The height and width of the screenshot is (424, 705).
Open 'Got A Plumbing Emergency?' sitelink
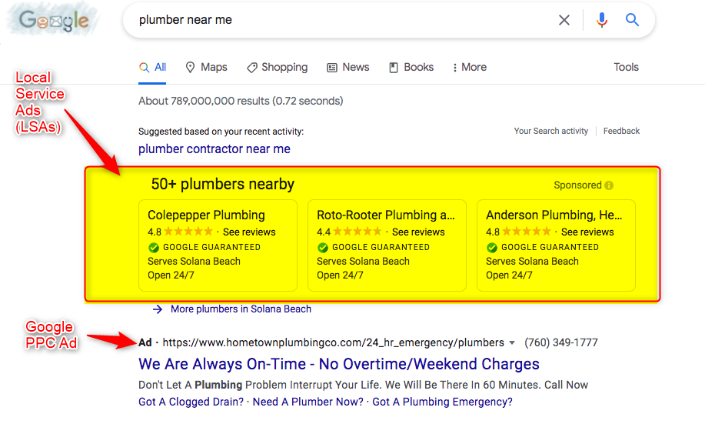point(442,402)
